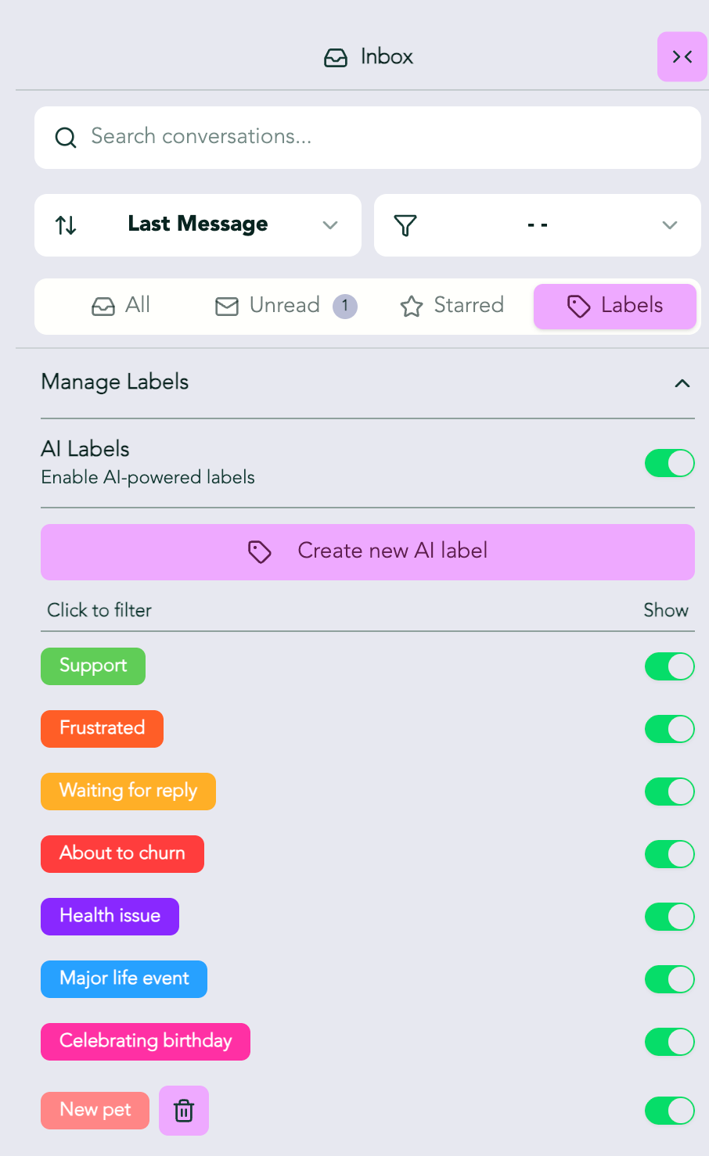Click the star icon on the Starred tab
This screenshot has height=1156, width=709.
point(412,306)
